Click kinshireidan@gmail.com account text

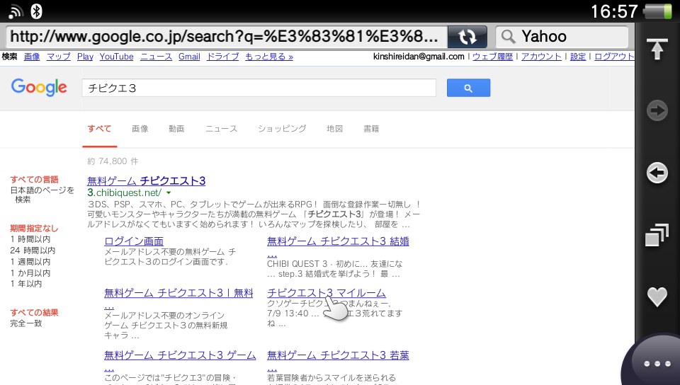[x=419, y=57]
